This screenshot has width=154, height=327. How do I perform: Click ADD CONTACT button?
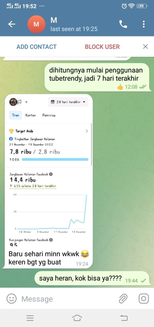coord(36,47)
